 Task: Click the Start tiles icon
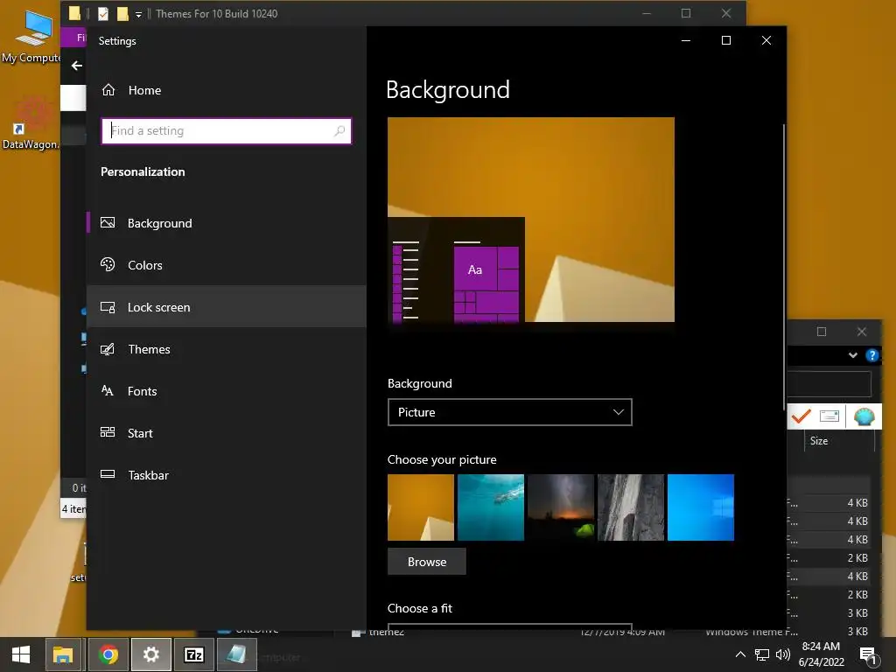108,432
